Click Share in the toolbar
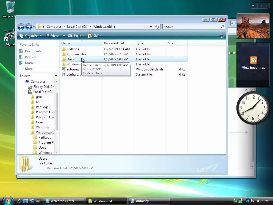The image size is (273, 205). (95, 36)
